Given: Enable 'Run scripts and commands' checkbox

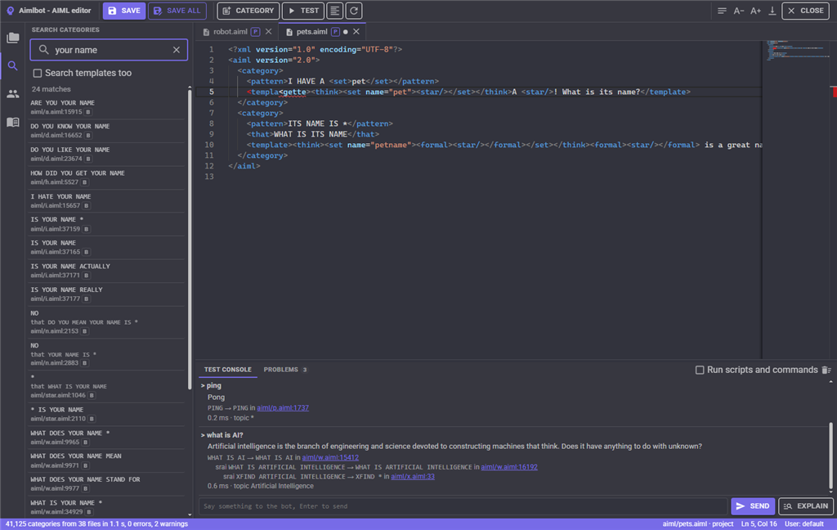Looking at the screenshot, I should click(x=700, y=370).
